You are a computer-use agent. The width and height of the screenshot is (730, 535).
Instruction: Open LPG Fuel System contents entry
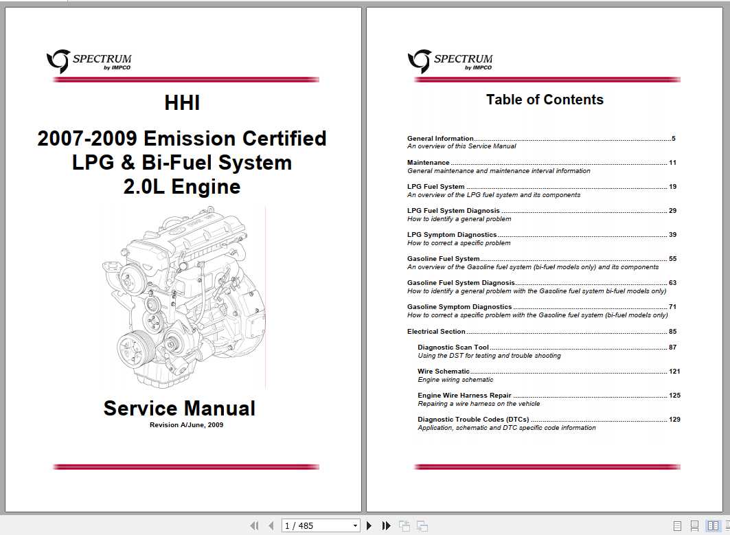coord(541,186)
